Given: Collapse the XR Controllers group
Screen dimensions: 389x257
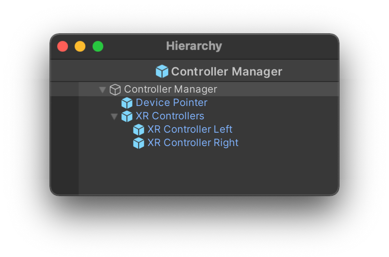Looking at the screenshot, I should click(114, 117).
